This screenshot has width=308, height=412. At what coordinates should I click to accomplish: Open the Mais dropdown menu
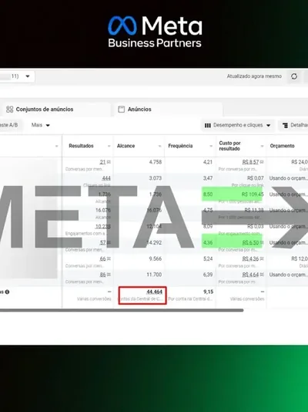[41, 125]
